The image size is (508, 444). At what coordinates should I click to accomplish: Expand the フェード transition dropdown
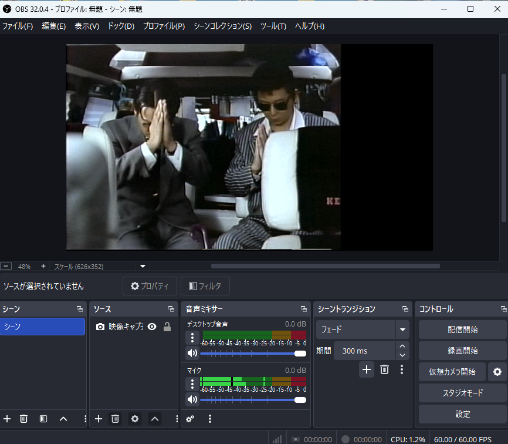402,329
